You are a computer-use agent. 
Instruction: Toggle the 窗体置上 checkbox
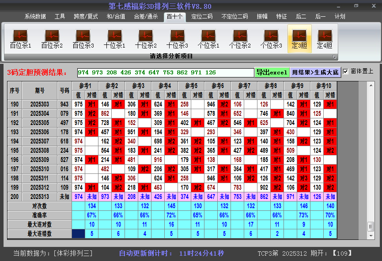[x=345, y=71]
